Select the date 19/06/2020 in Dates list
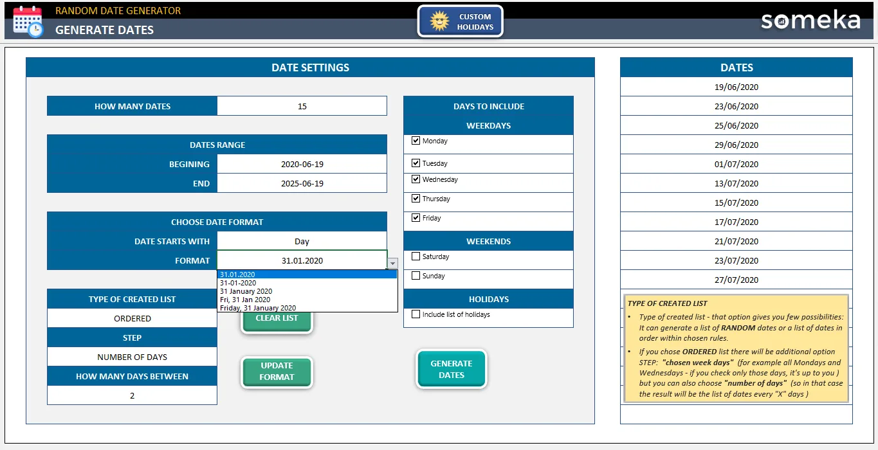 coord(736,87)
